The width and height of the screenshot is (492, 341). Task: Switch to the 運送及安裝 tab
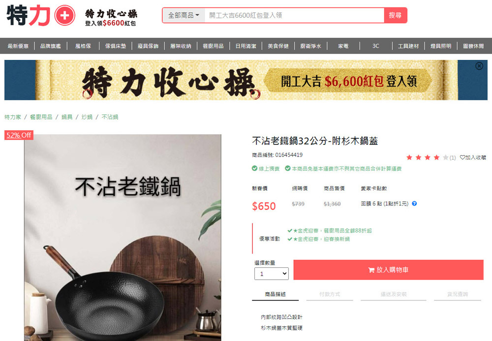point(394,294)
